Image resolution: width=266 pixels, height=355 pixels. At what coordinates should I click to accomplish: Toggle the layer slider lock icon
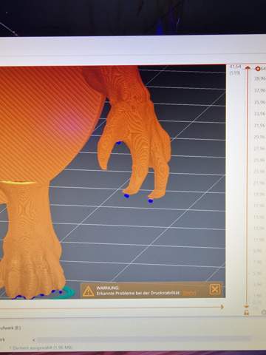[x=246, y=313]
